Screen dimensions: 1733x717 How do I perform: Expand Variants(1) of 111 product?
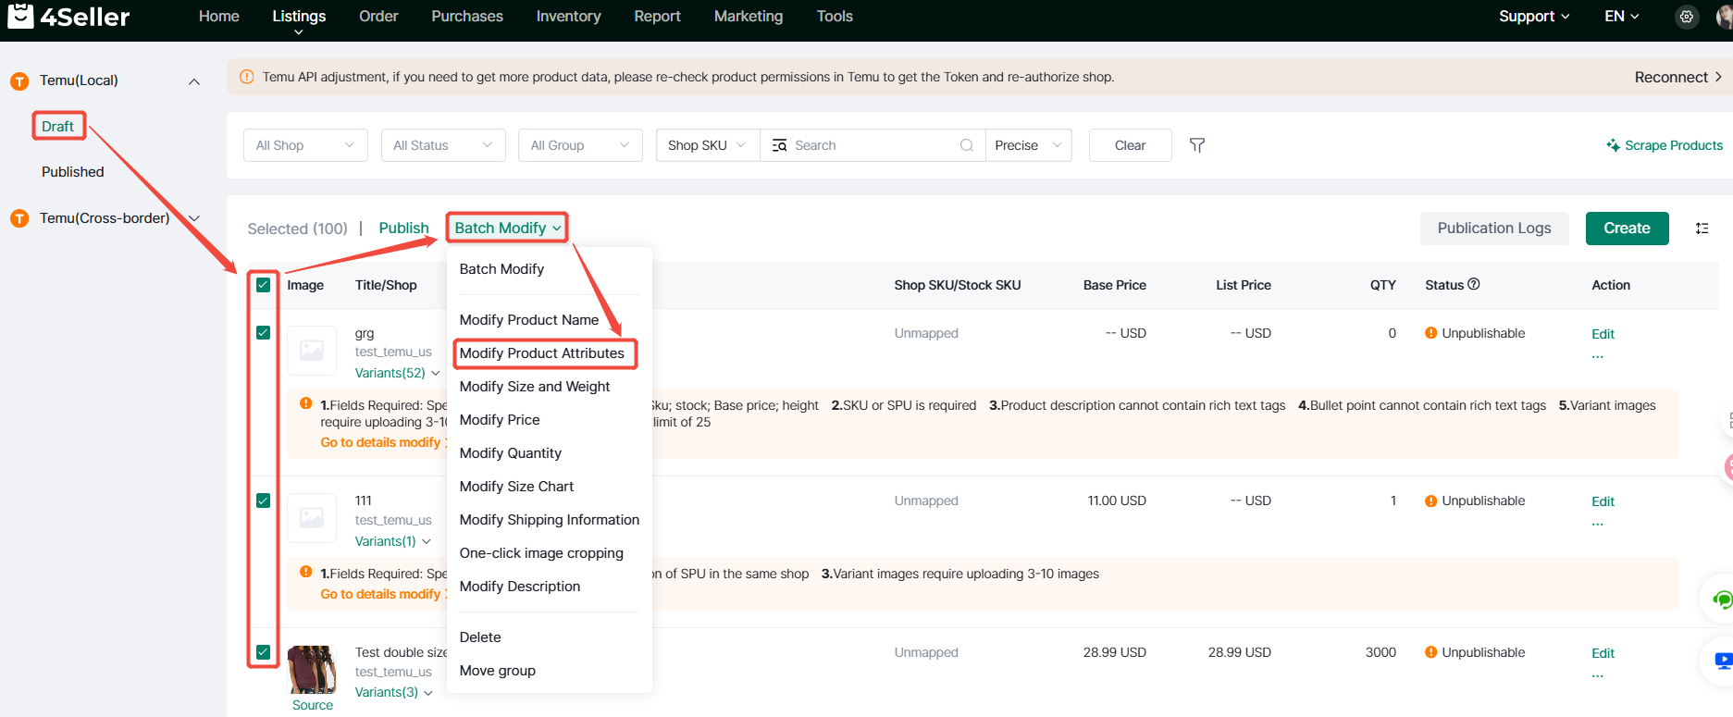tap(393, 541)
